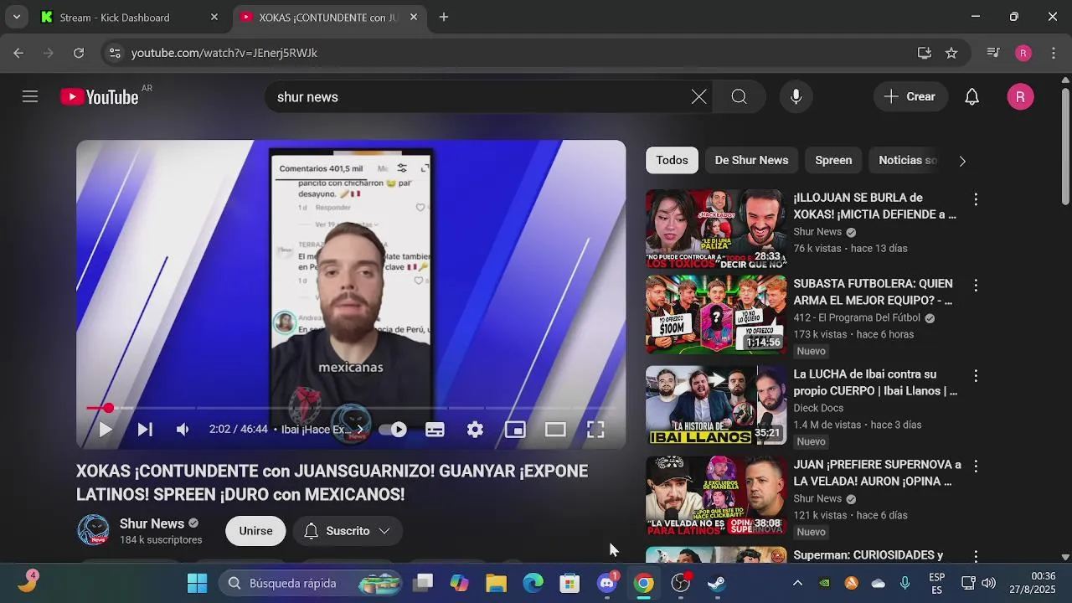Close the XOKAS YouTube browser tab
This screenshot has width=1072, height=603.
[x=413, y=17]
